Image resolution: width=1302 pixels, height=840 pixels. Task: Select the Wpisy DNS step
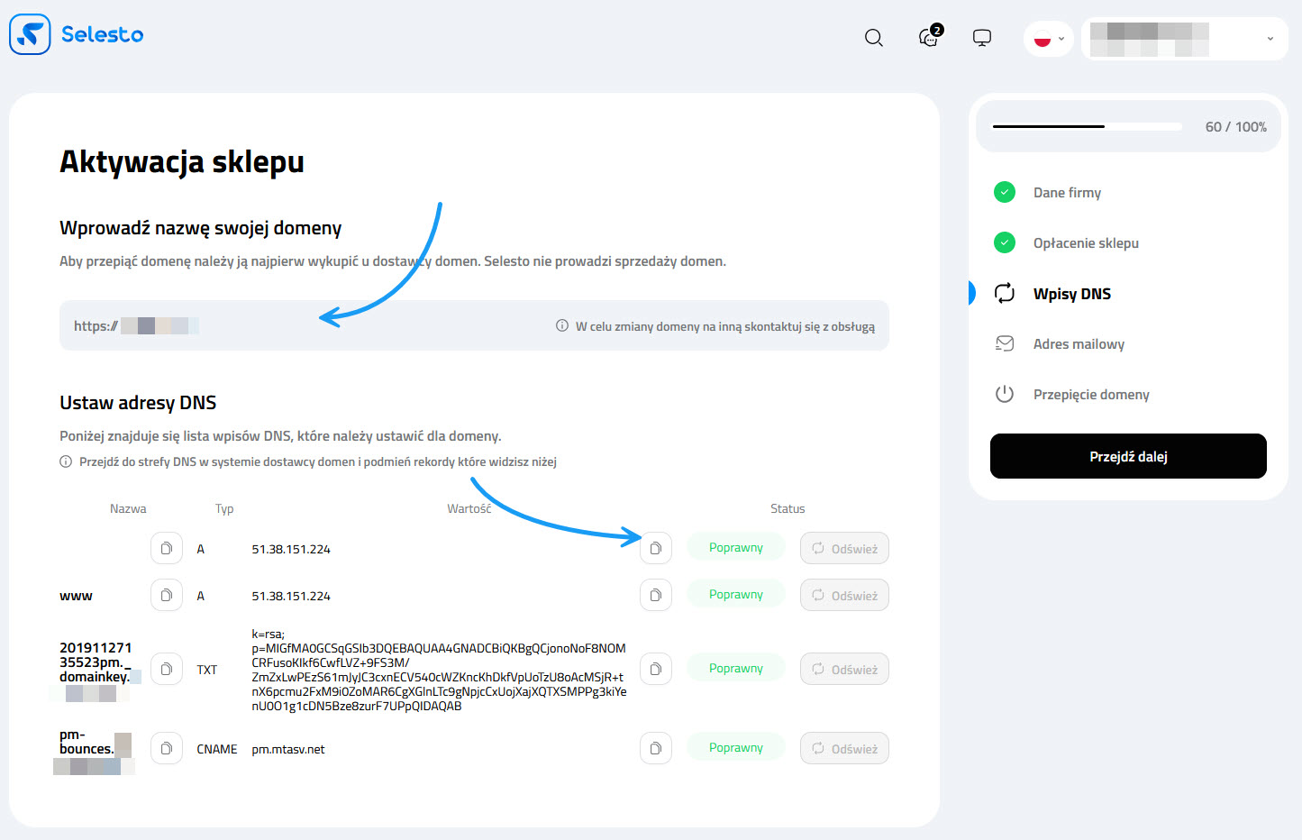pyautogui.click(x=1071, y=294)
